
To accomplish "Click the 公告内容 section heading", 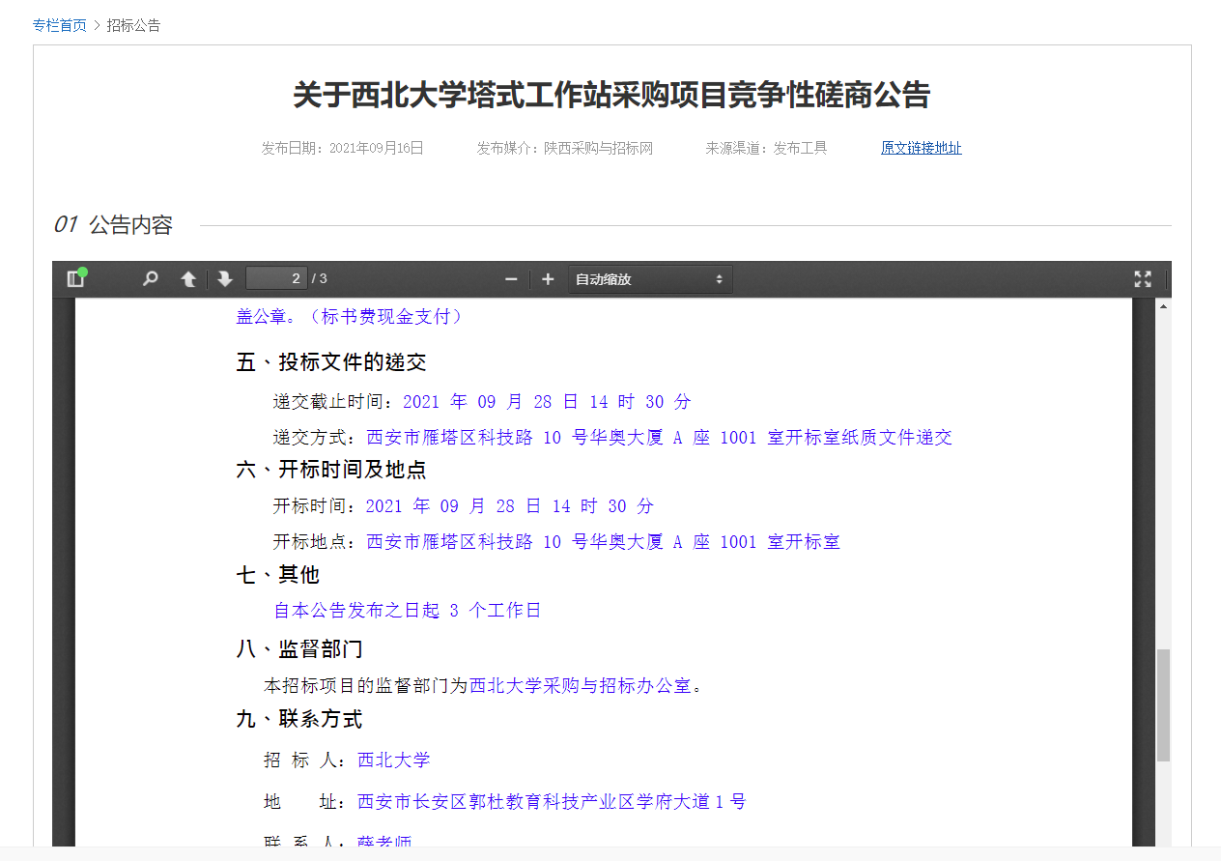I will click(x=130, y=225).
